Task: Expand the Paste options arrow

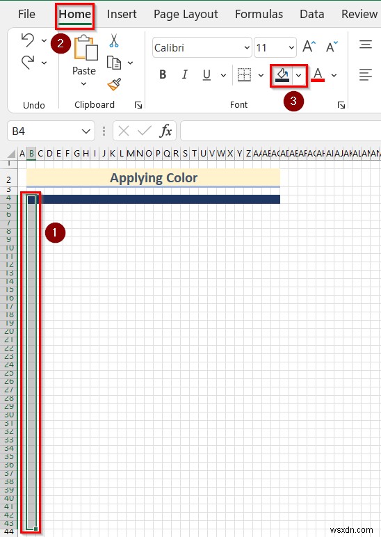Action: (x=83, y=84)
